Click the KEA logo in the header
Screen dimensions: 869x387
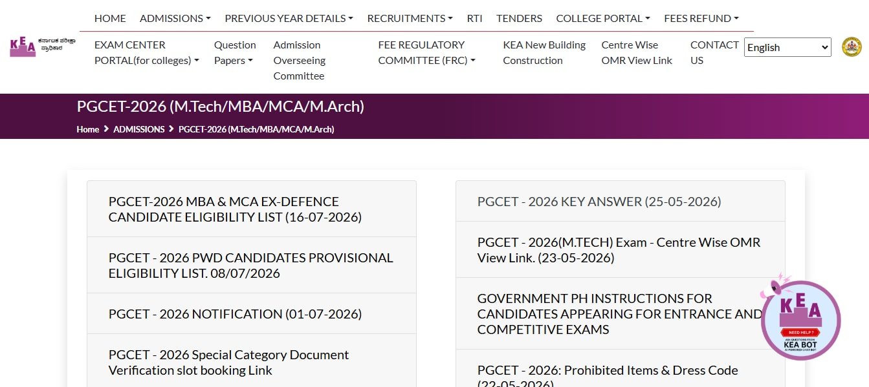click(x=42, y=47)
